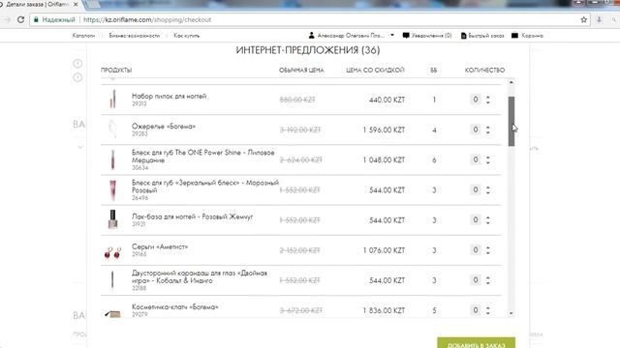
Task: Click the scrollbar down arrow of offers list
Action: coord(511,313)
